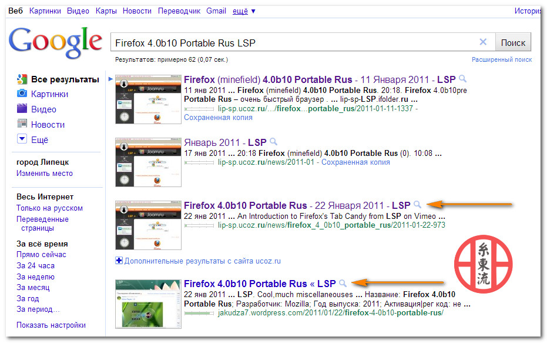Image resolution: width=547 pixels, height=343 pixels.
Task: Filter results by Прямо сейчас
Action: (41, 255)
